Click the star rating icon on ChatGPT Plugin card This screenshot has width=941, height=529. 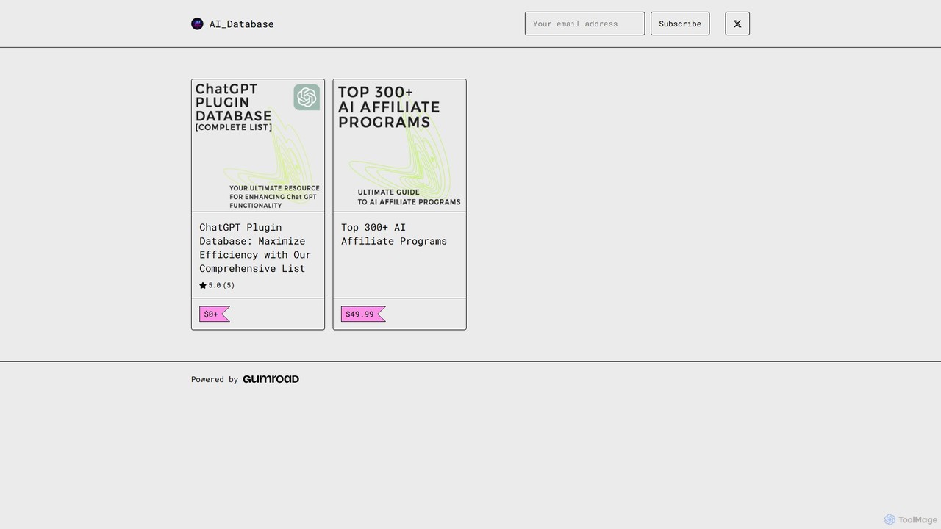[x=203, y=285]
